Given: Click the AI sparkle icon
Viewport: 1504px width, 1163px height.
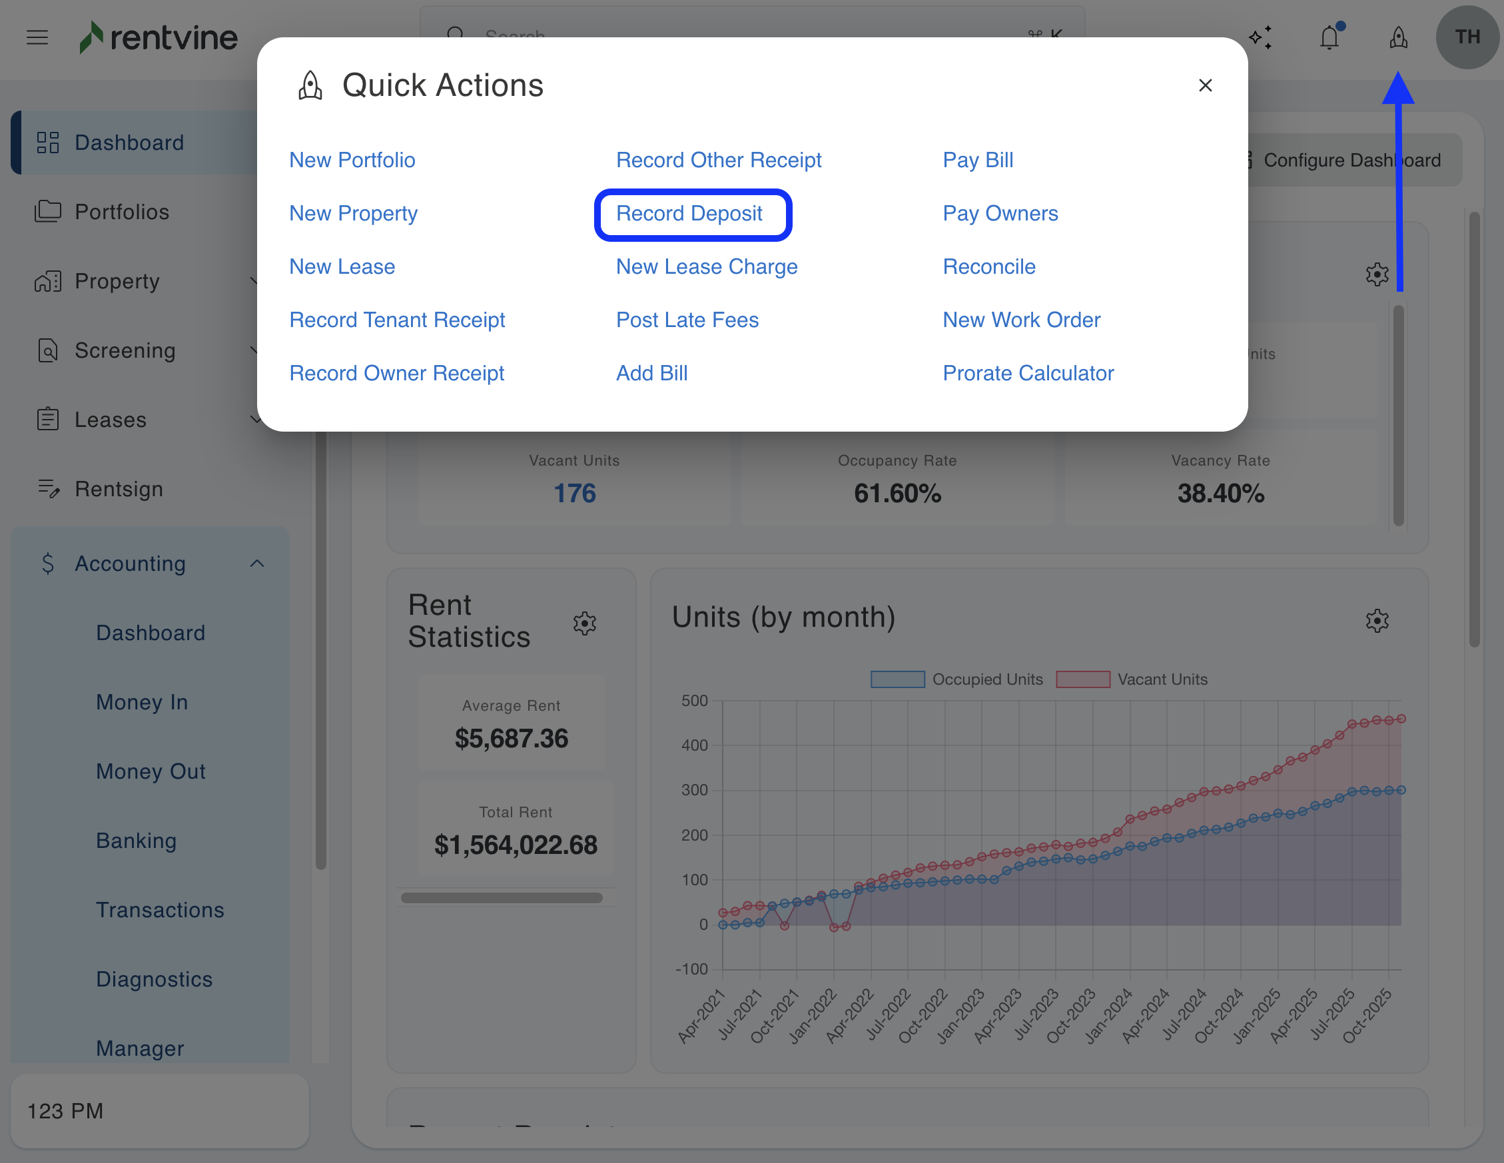Looking at the screenshot, I should click(x=1260, y=37).
